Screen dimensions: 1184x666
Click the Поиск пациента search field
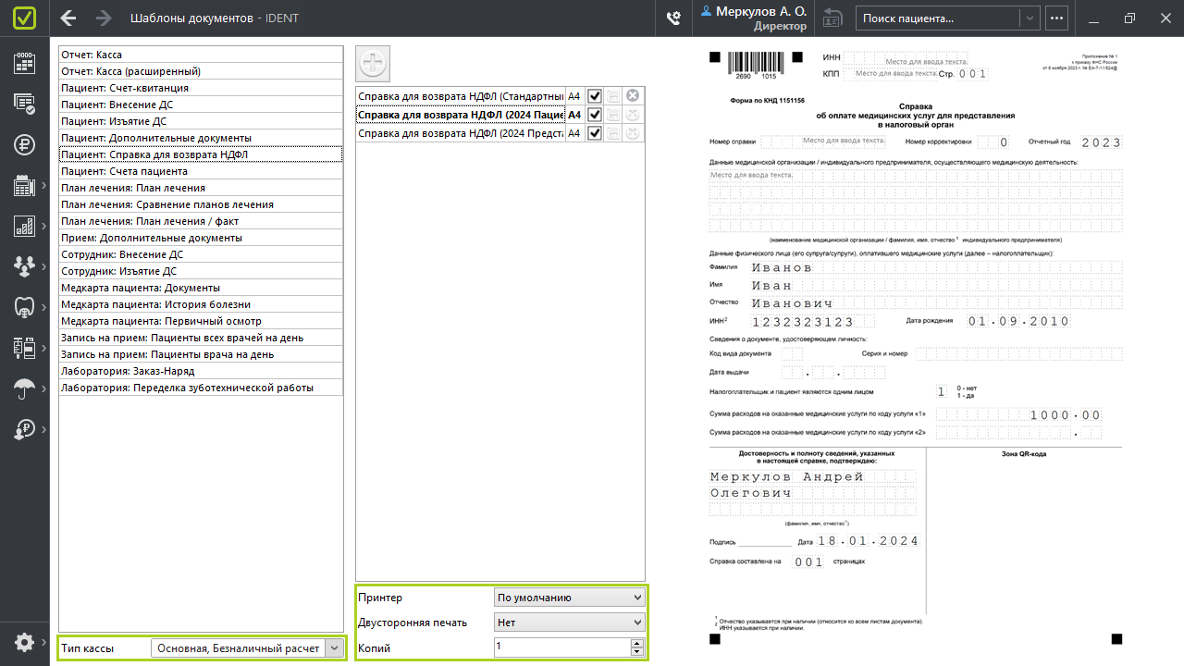click(938, 18)
